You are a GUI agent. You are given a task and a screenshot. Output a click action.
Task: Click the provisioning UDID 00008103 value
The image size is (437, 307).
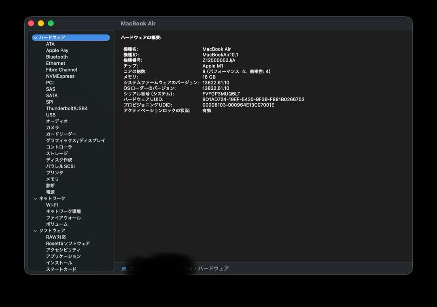click(238, 105)
